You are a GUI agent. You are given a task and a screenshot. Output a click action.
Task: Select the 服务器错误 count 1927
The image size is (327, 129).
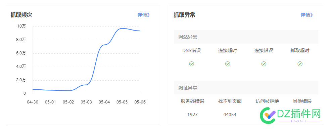[192, 115]
